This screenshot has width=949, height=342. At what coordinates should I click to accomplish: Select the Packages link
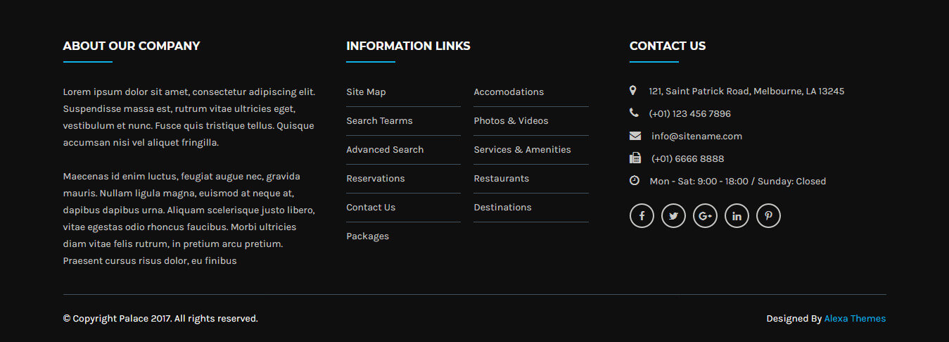(367, 236)
